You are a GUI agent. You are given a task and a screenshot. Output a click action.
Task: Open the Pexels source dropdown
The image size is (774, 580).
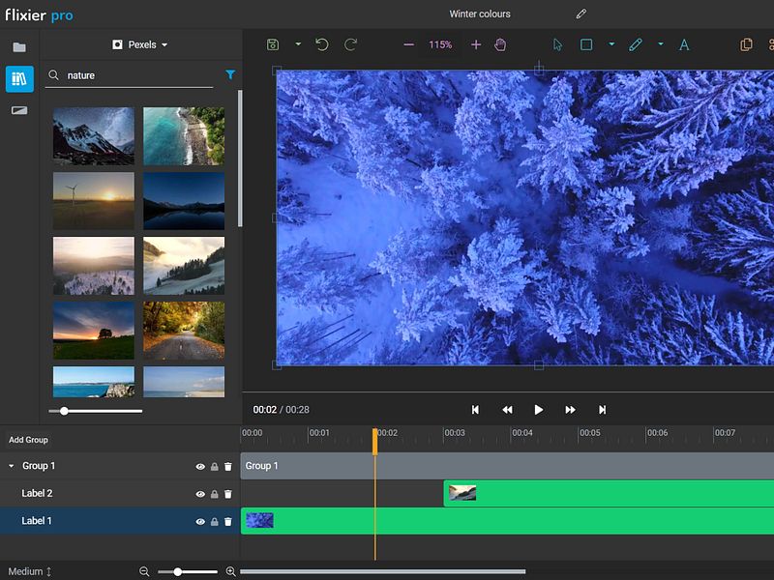click(140, 44)
